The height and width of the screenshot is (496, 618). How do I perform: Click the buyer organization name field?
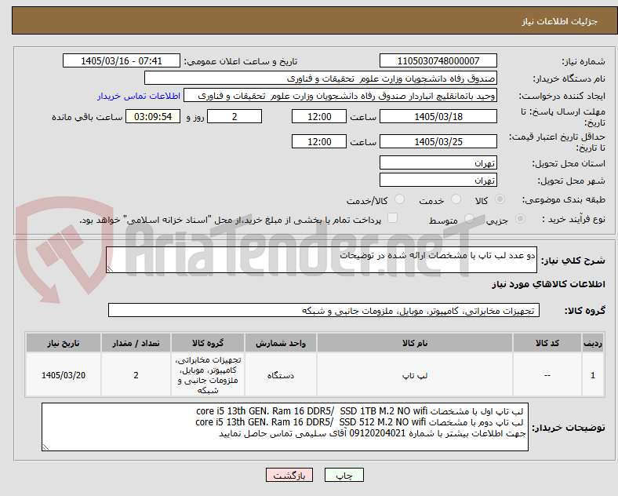pyautogui.click(x=321, y=78)
